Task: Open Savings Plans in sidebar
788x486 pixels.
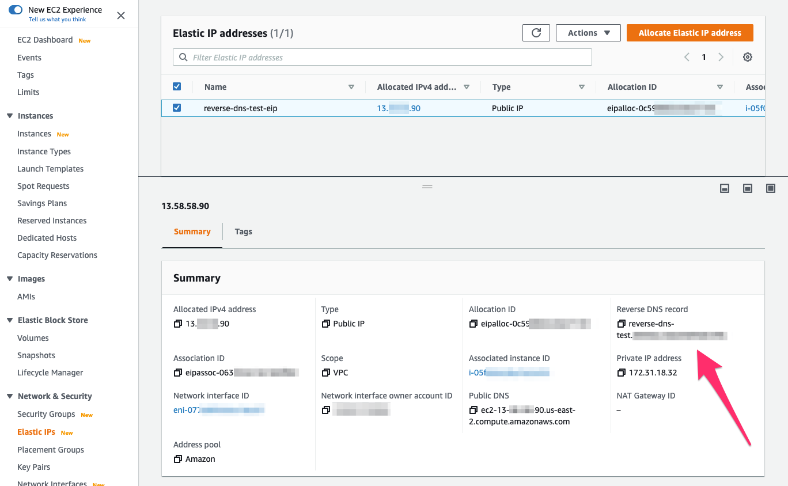Action: click(42, 203)
